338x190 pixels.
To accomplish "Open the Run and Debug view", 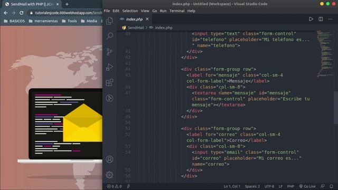I will [109, 67].
